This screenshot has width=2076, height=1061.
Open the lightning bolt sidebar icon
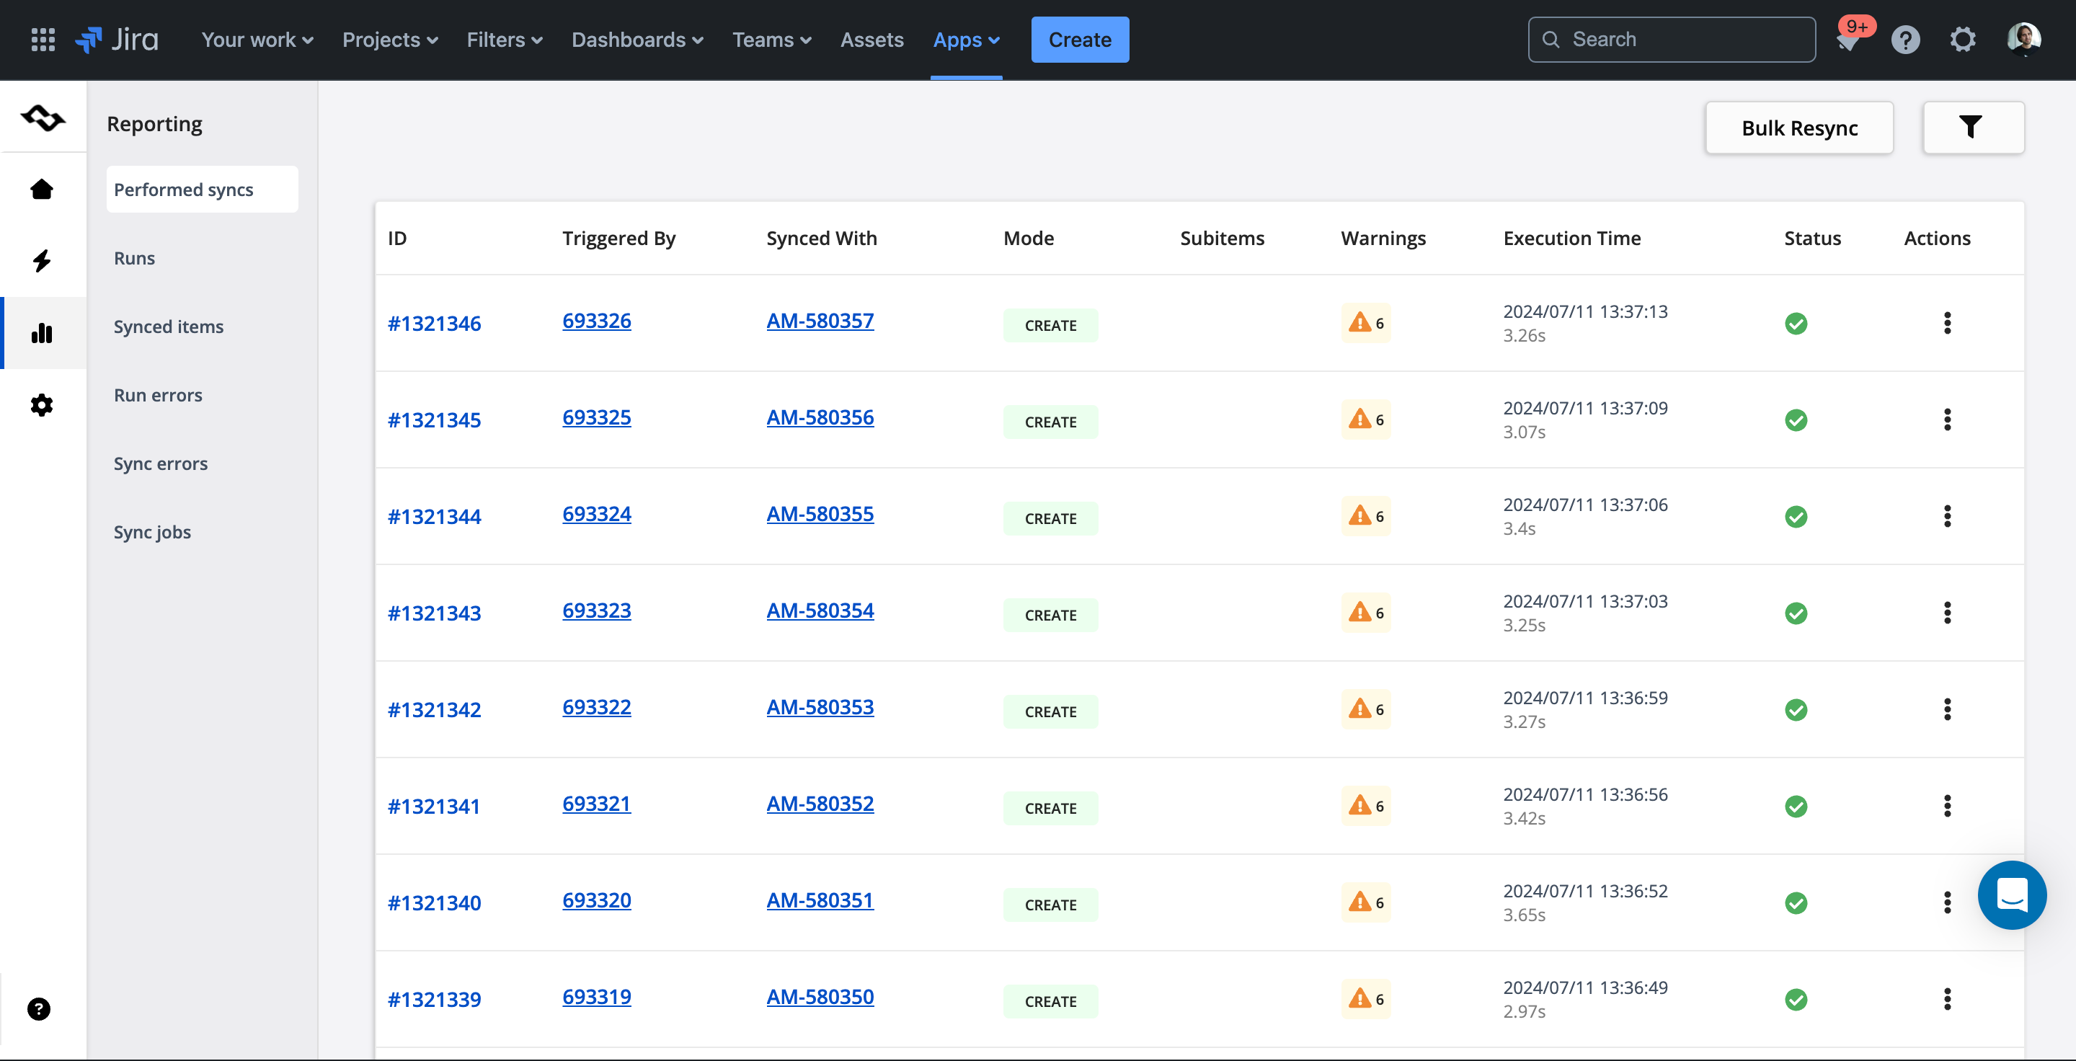point(42,260)
